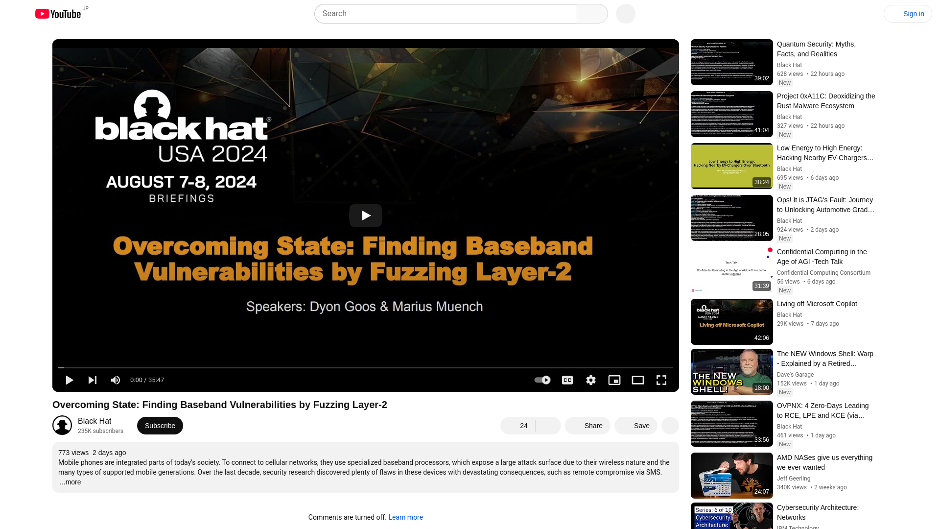Screen dimensions: 940x529
Task: Click the Skip Next track icon
Action: (x=93, y=380)
